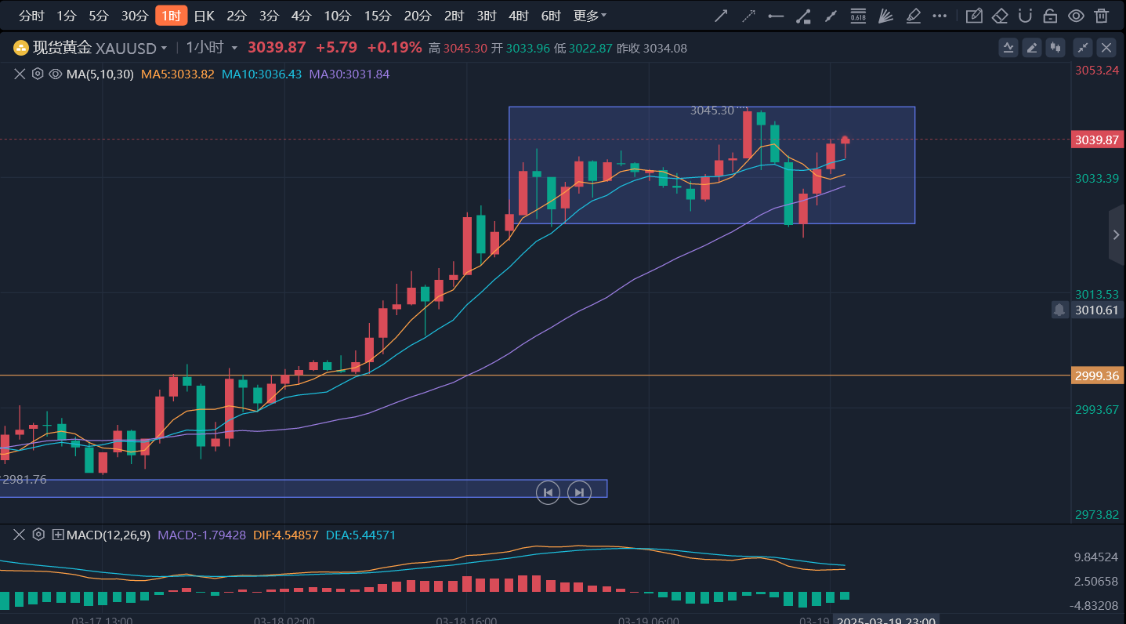Click the DEA:5.44571 value
Image resolution: width=1126 pixels, height=624 pixels.
(361, 535)
